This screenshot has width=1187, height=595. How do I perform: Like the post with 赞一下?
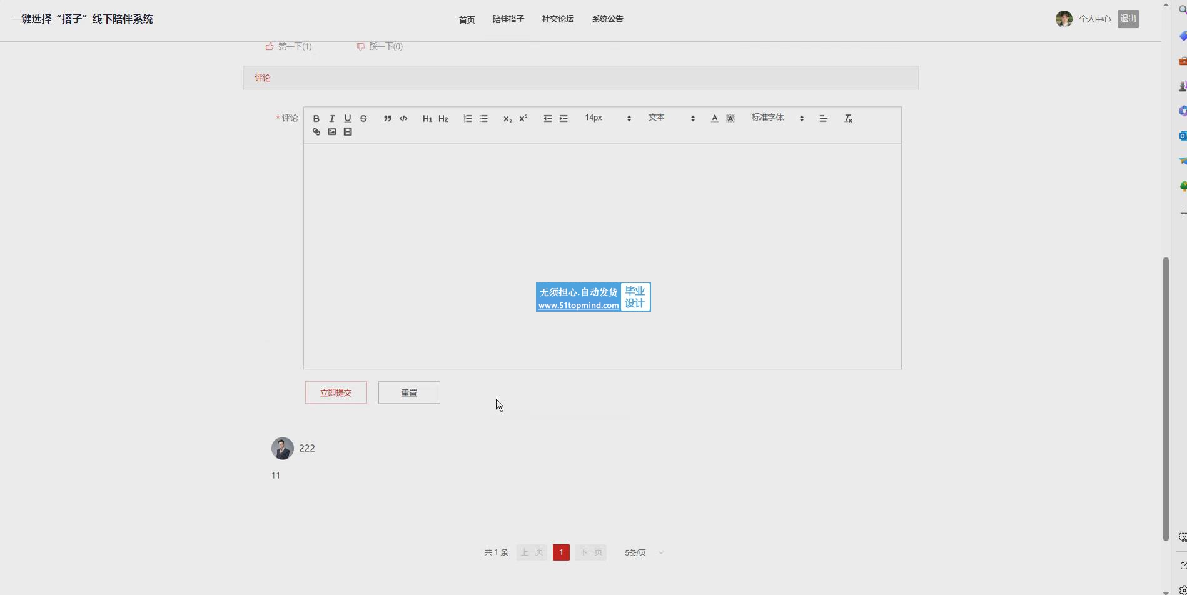click(x=288, y=47)
